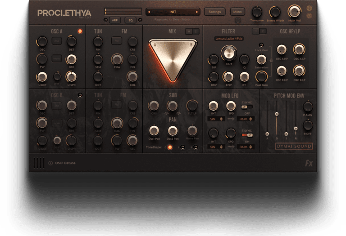Select ToneShape option II
Screen dimensions: 346x236
[195, 147]
